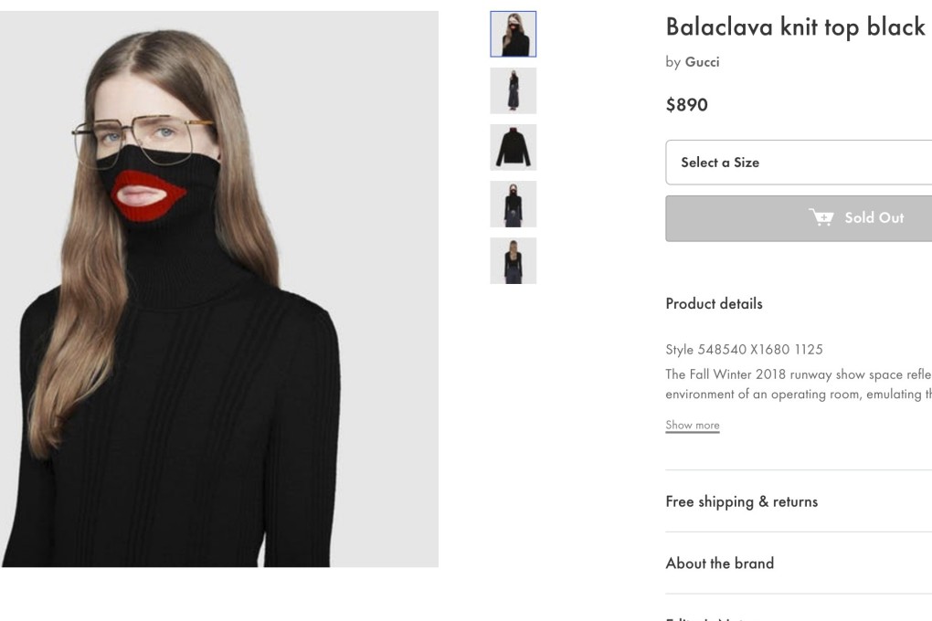Screen dimensions: 932x621
Task: Select the first balaclava close-up thumbnail
Action: click(514, 34)
